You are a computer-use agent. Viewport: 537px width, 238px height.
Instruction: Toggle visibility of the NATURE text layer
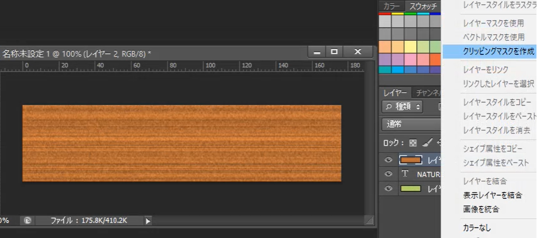click(388, 174)
